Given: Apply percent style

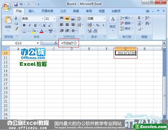Looking at the screenshot, I should (98, 25).
